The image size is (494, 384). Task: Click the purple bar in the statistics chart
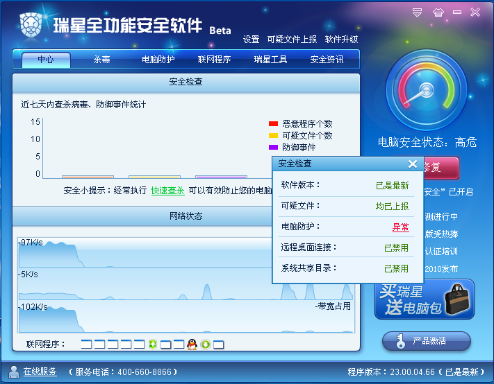(221, 177)
